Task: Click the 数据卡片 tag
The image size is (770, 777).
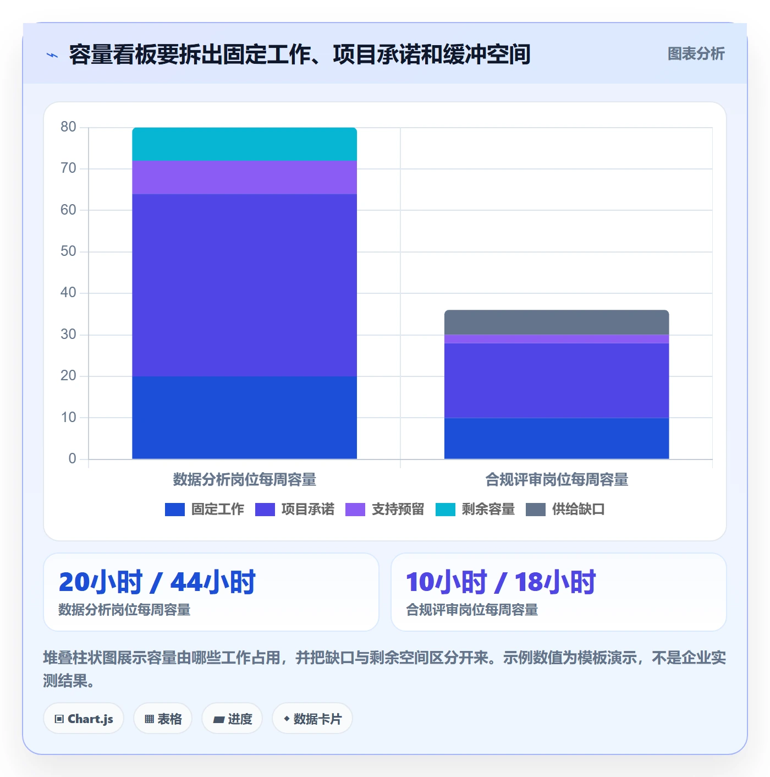Action: click(x=312, y=718)
